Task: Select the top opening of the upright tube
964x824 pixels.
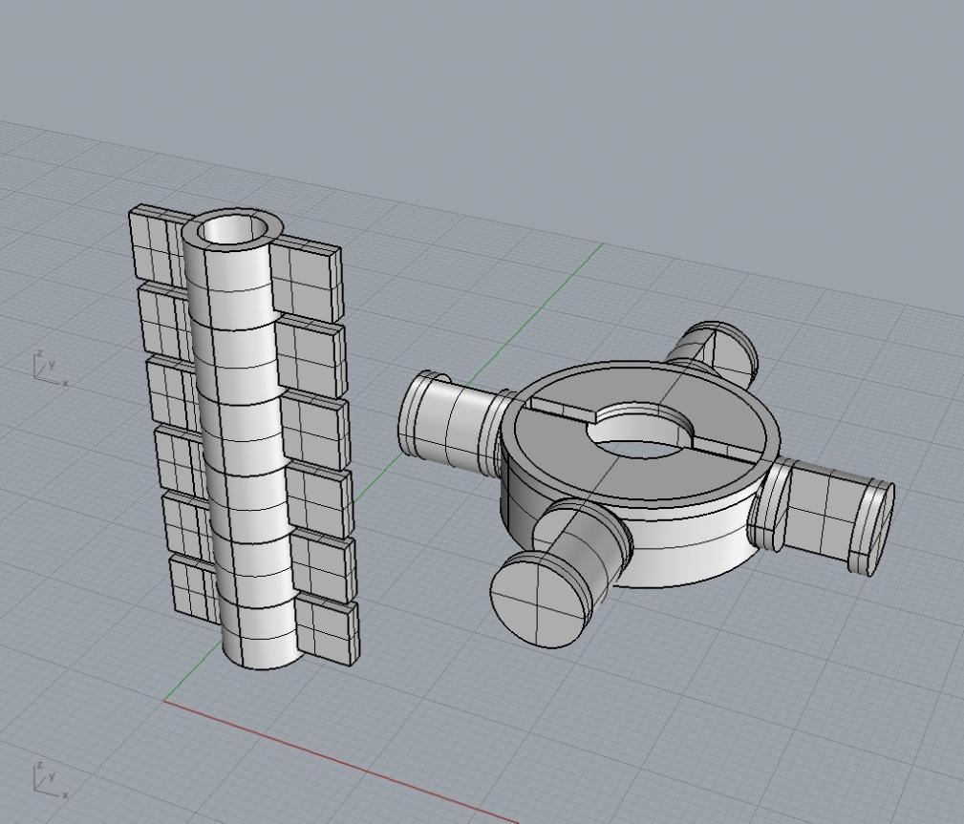Action: (232, 230)
